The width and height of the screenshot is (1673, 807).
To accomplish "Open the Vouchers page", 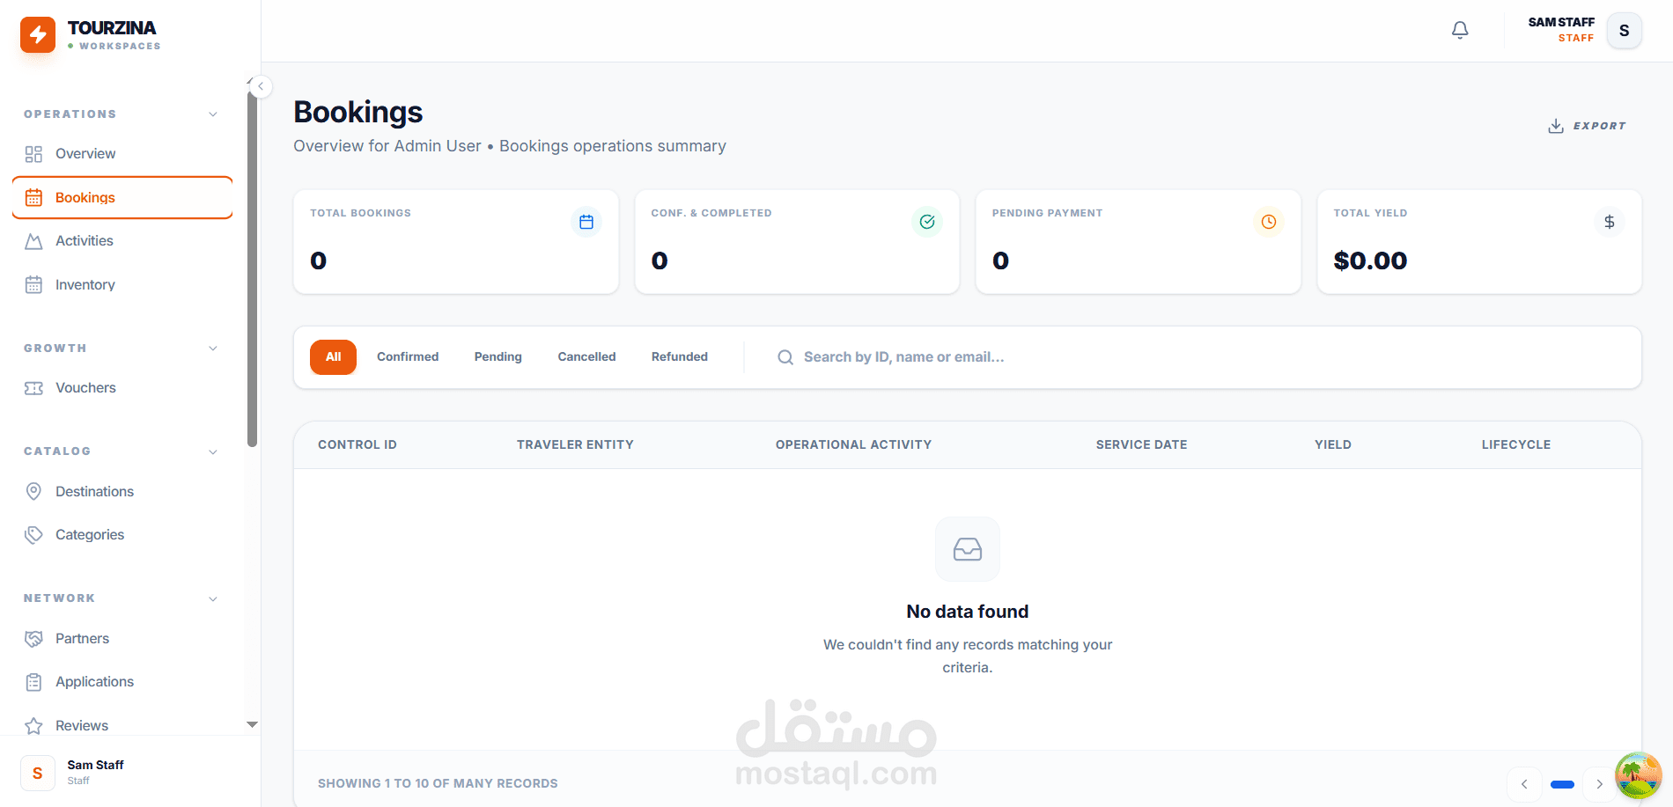I will pos(122,388).
